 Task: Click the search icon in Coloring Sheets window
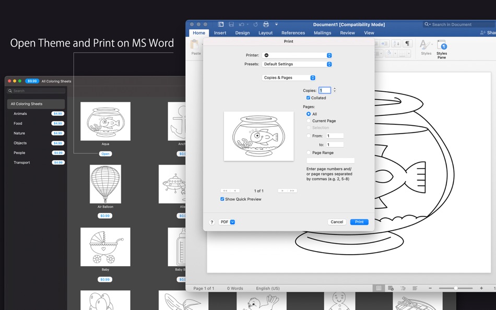point(10,91)
